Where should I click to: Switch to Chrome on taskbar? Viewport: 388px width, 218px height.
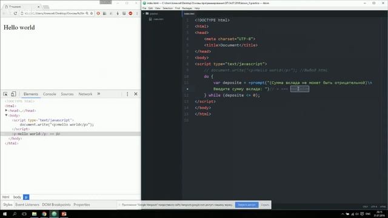44,214
